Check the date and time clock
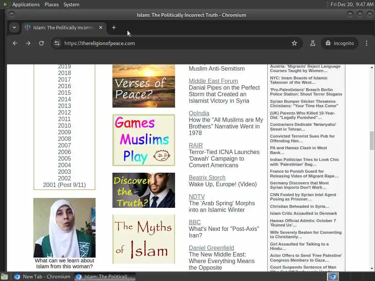375x281 pixels. coord(352,4)
